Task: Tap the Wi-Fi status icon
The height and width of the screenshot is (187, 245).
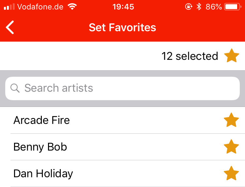Action: [72, 7]
